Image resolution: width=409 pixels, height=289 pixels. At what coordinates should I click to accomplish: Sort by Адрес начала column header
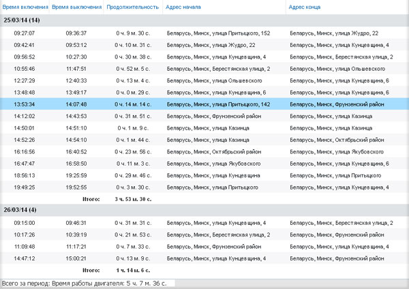pos(183,7)
